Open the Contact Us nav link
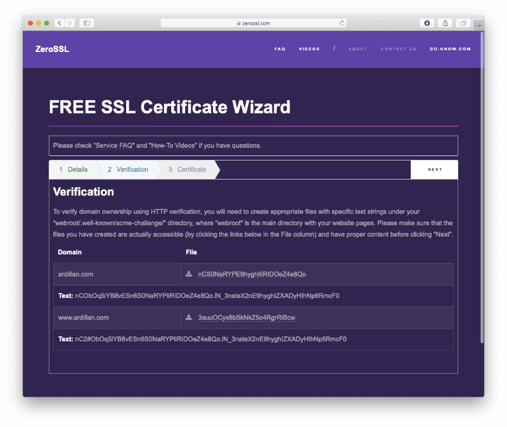507x427 pixels. point(398,49)
